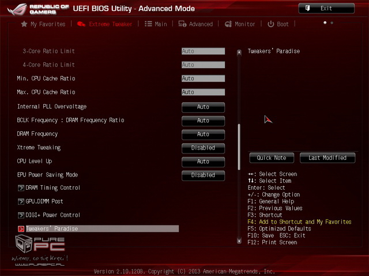369x276 pixels.
Task: Go to the Main tab
Action: 156,24
